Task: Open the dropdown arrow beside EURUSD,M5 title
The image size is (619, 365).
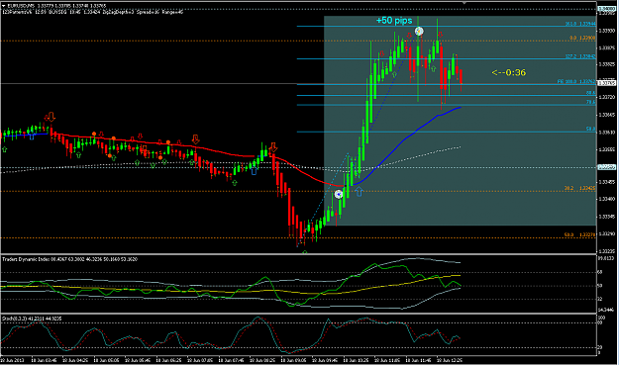Action: tap(4, 6)
